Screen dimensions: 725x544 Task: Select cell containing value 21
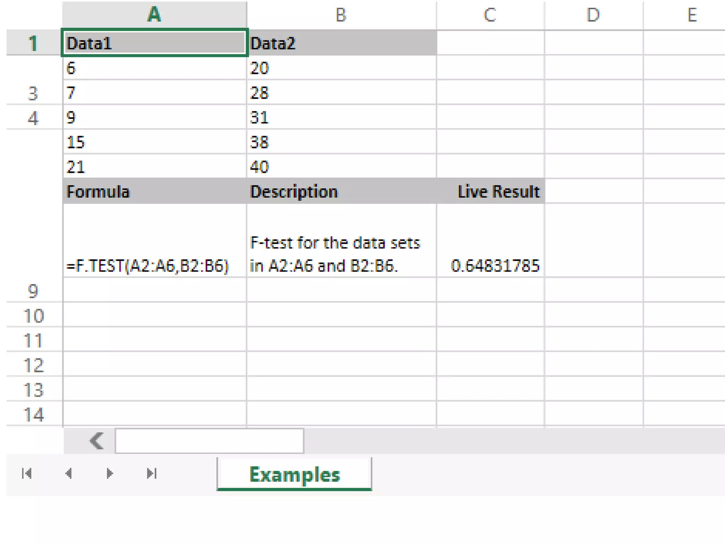[154, 167]
